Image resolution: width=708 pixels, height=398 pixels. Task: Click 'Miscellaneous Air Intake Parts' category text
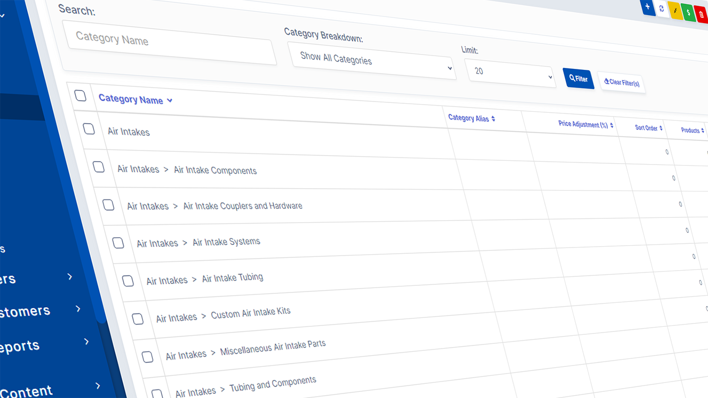click(273, 348)
